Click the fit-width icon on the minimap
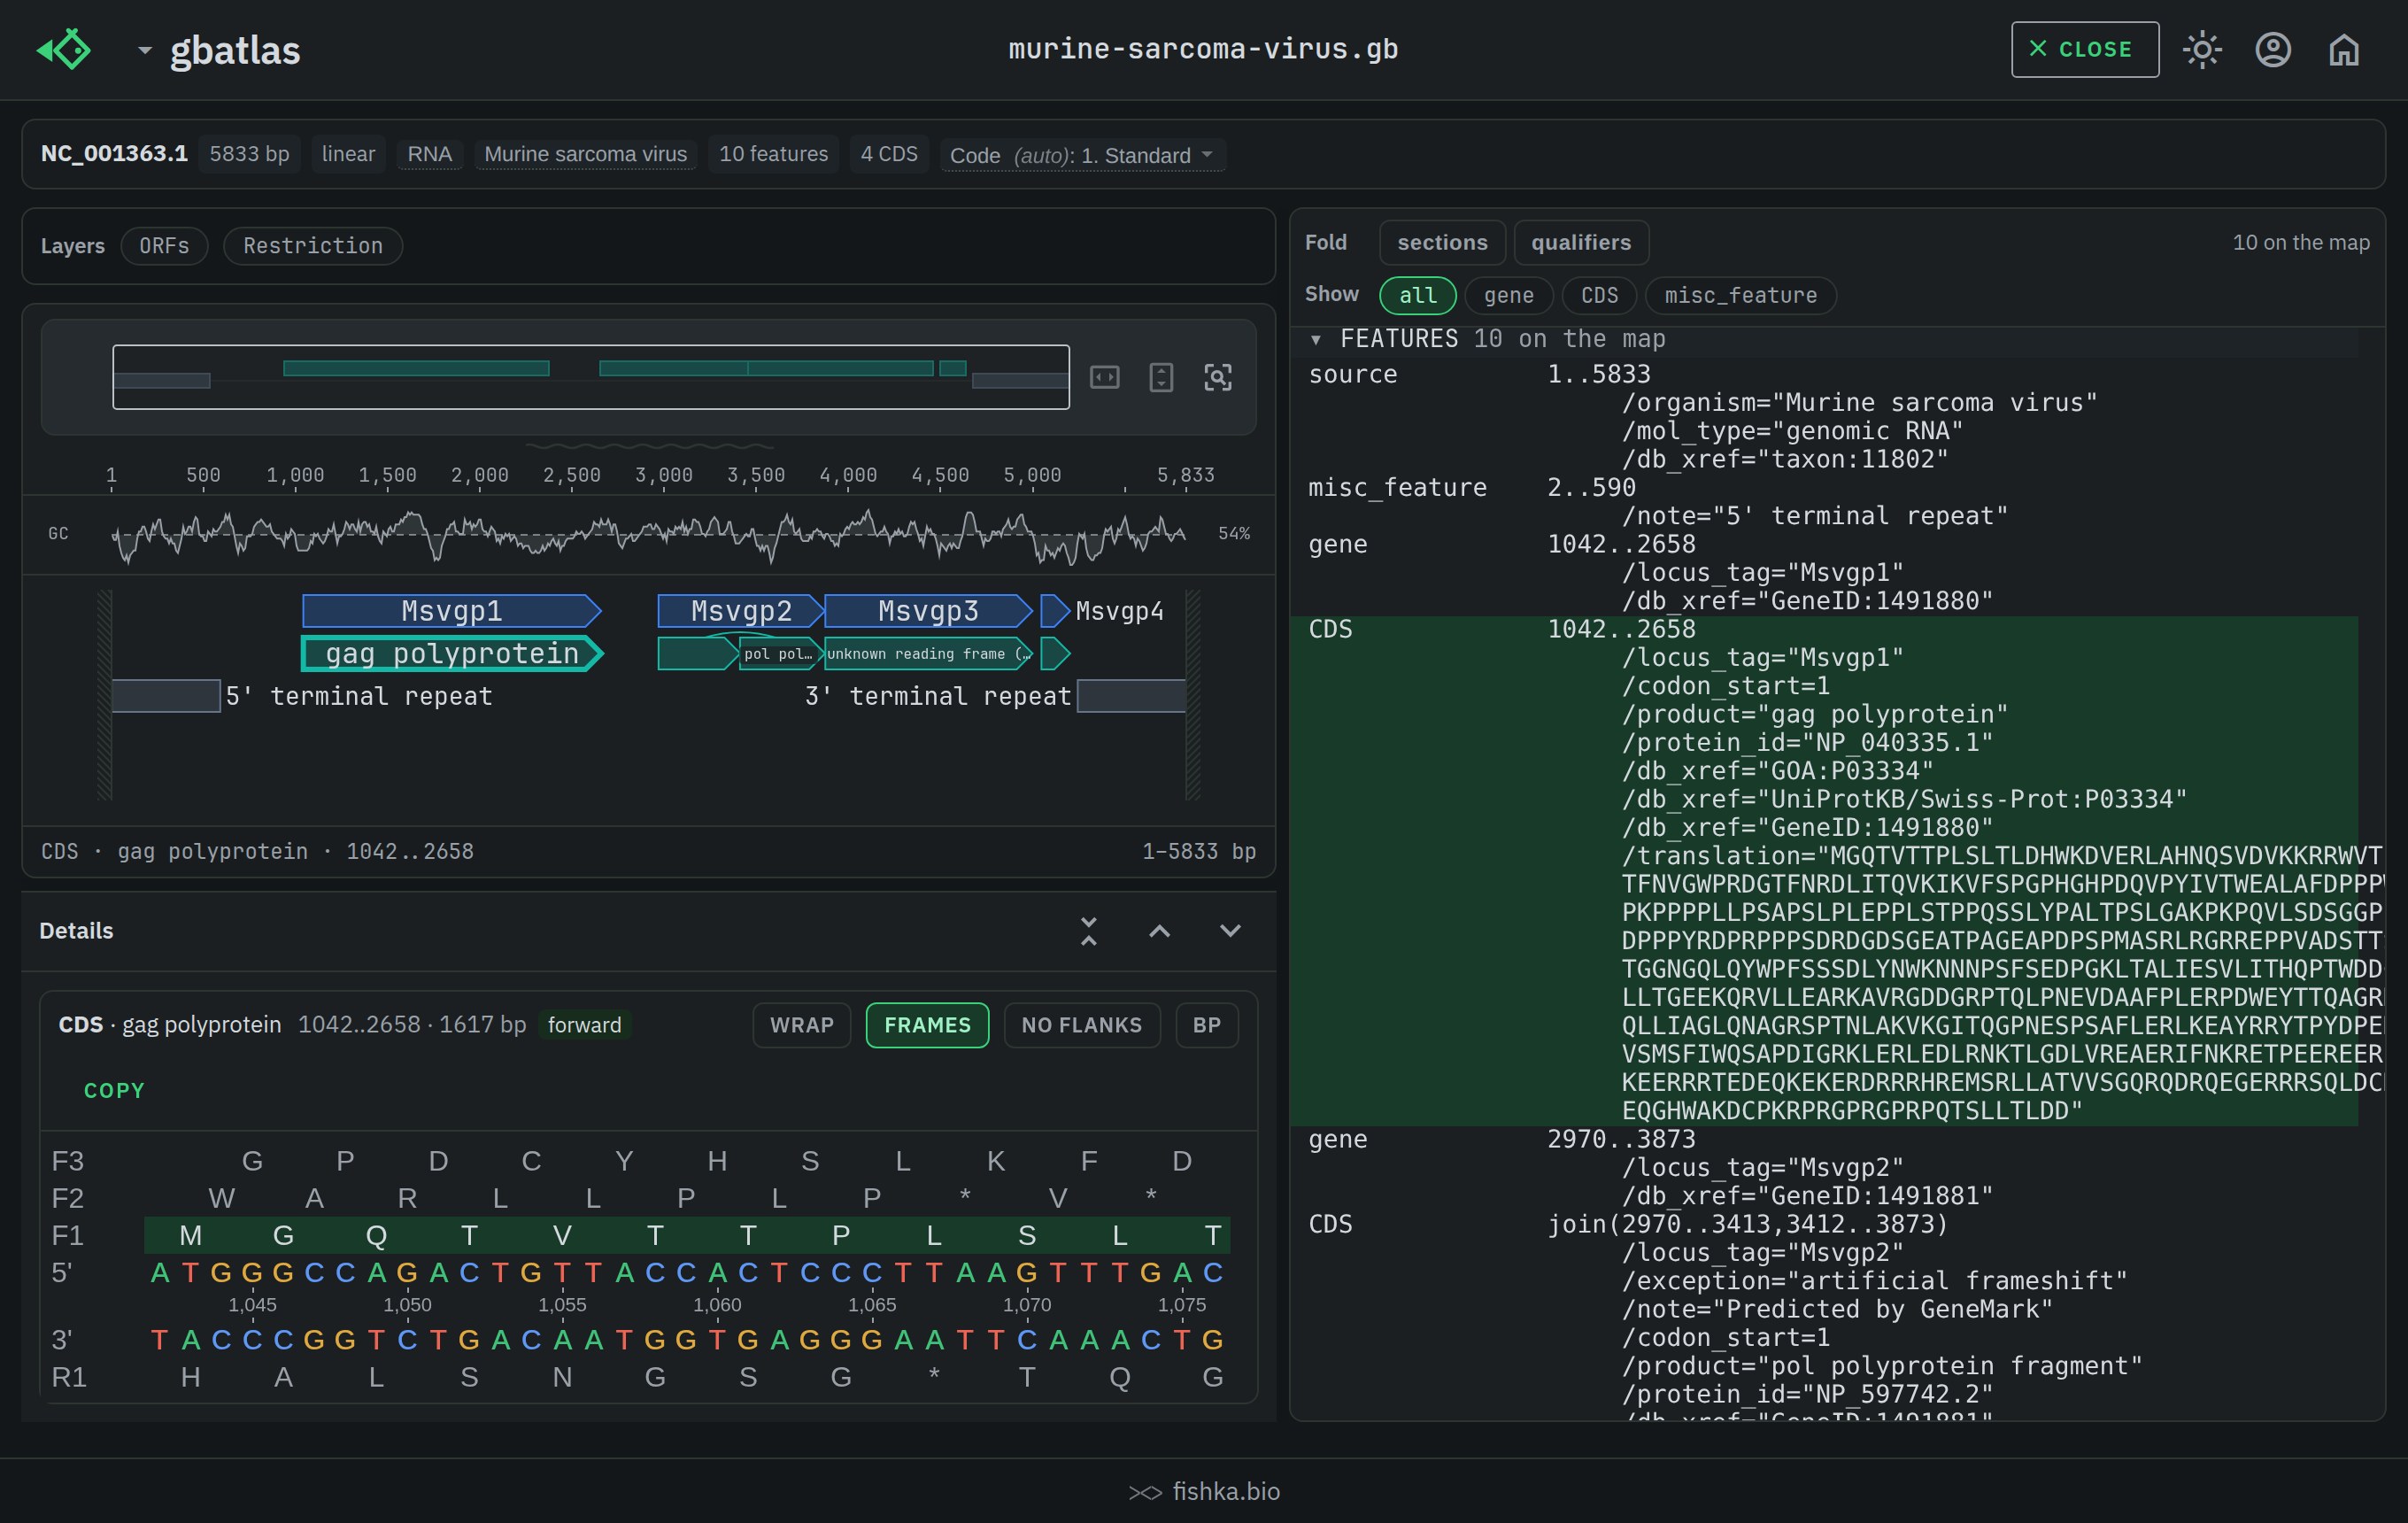2408x1523 pixels. click(x=1104, y=377)
